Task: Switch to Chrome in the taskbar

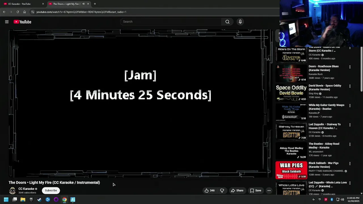Action: tap(64, 199)
